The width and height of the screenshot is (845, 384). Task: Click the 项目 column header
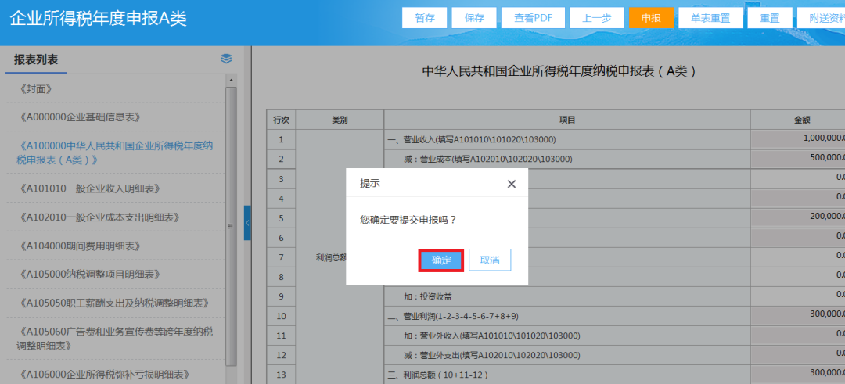tap(567, 120)
